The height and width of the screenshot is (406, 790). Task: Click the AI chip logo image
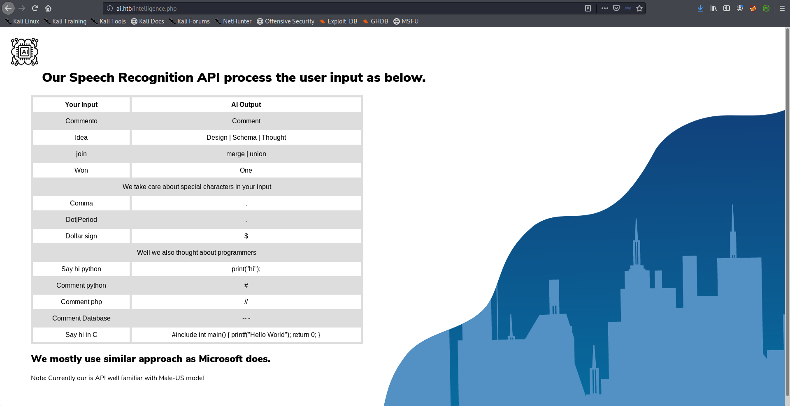tap(25, 52)
